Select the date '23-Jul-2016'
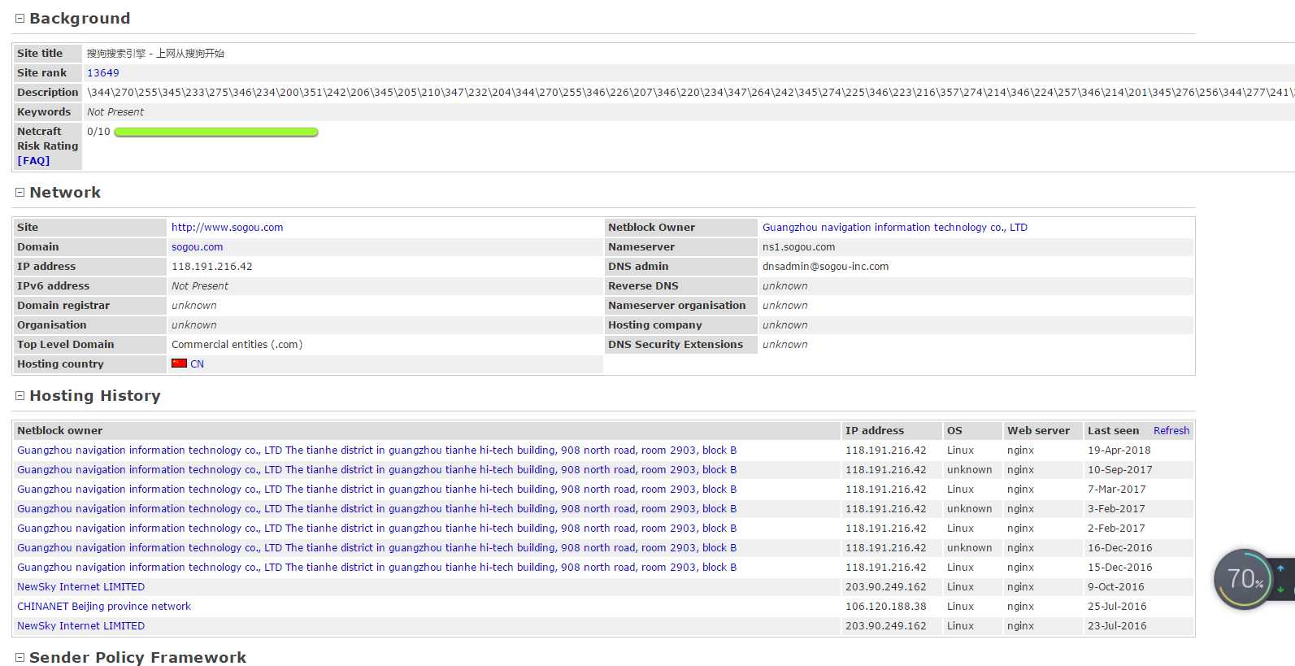The width and height of the screenshot is (1295, 666). point(1118,625)
